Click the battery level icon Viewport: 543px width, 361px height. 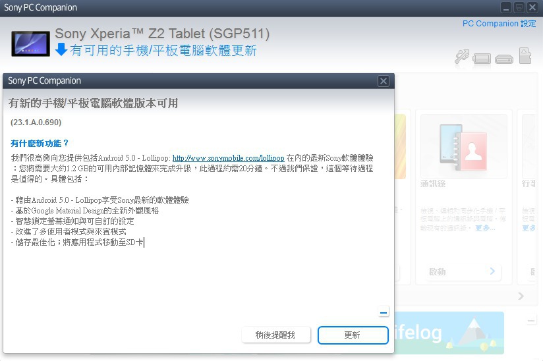[482, 59]
